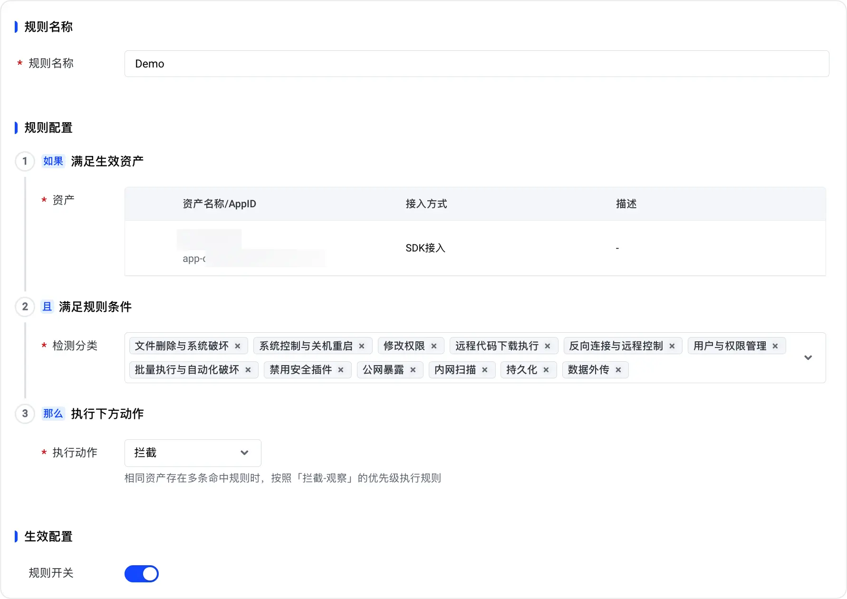Screen dimensions: 847x599
Task: Click the 接入方式 column header
Action: pos(426,204)
